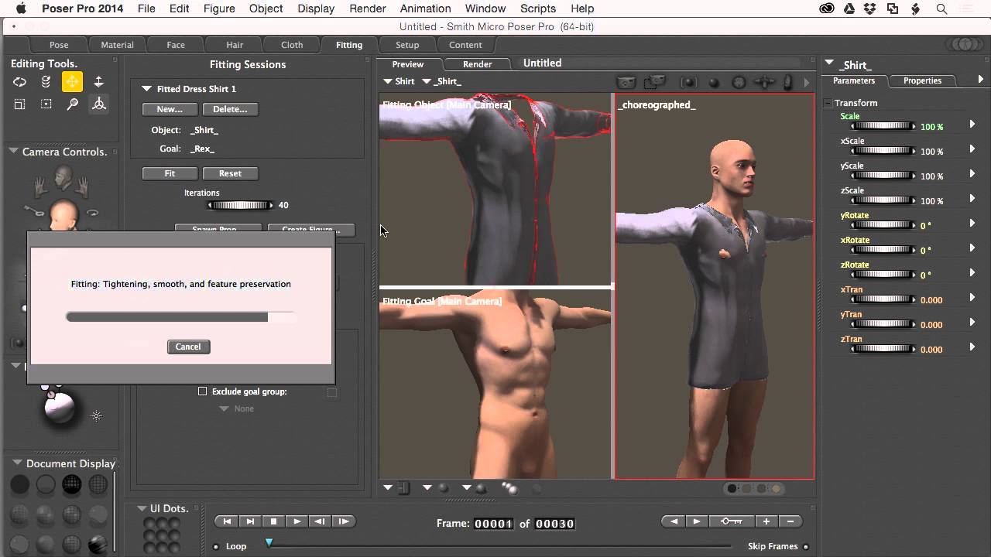991x557 pixels.
Task: Open the Animation menu
Action: [425, 9]
